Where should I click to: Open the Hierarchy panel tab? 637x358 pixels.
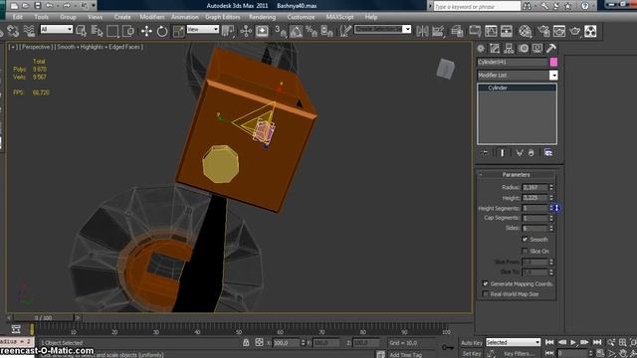pyautogui.click(x=509, y=49)
